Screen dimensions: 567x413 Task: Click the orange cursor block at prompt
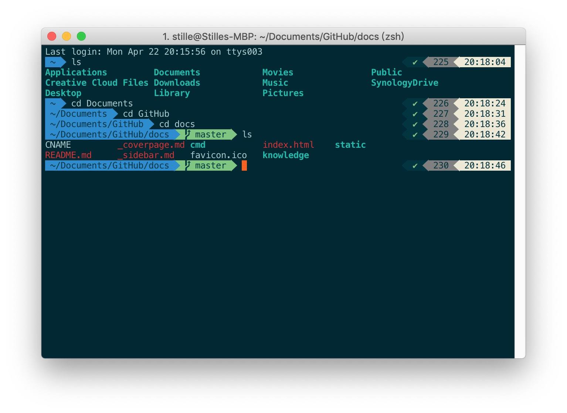[244, 165]
